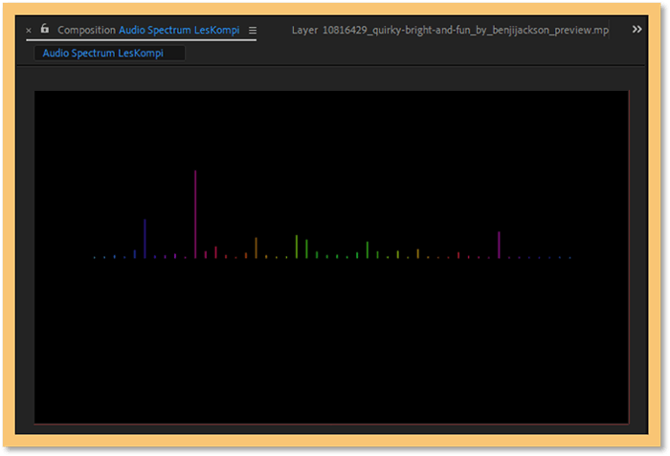Close the Composition panel with the x icon

point(29,31)
